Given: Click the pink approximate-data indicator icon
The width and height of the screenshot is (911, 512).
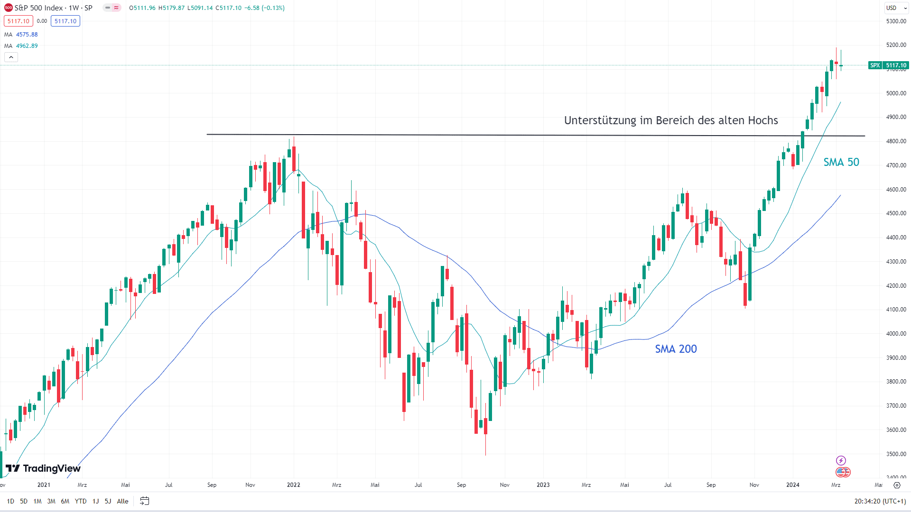Looking at the screenshot, I should click(x=116, y=8).
